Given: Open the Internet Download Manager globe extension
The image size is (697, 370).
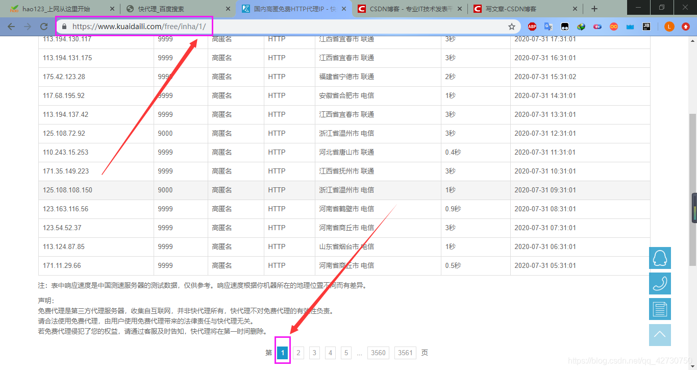Looking at the screenshot, I should point(581,27).
